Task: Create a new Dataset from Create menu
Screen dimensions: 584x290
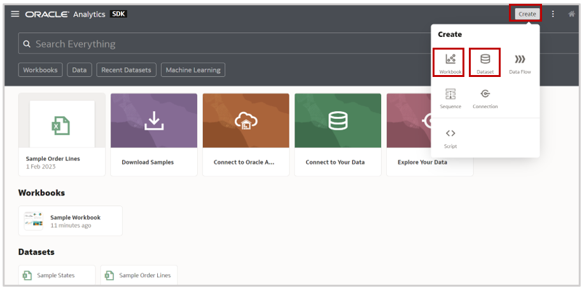Action: click(x=485, y=63)
